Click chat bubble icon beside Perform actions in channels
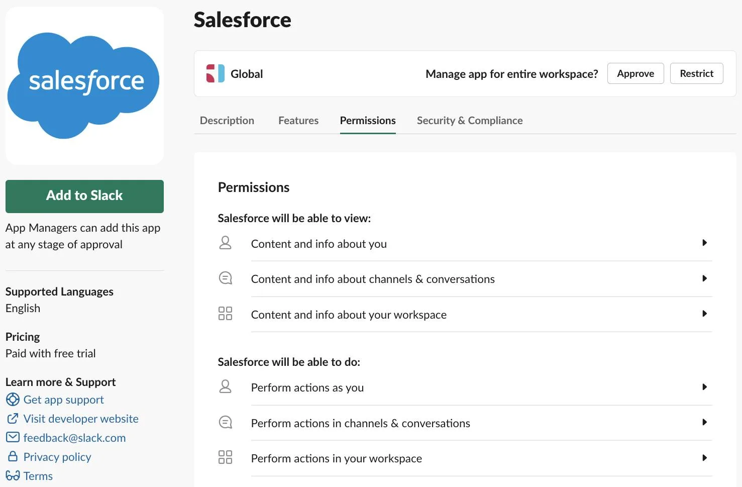Screen dimensions: 742x487 226,422
